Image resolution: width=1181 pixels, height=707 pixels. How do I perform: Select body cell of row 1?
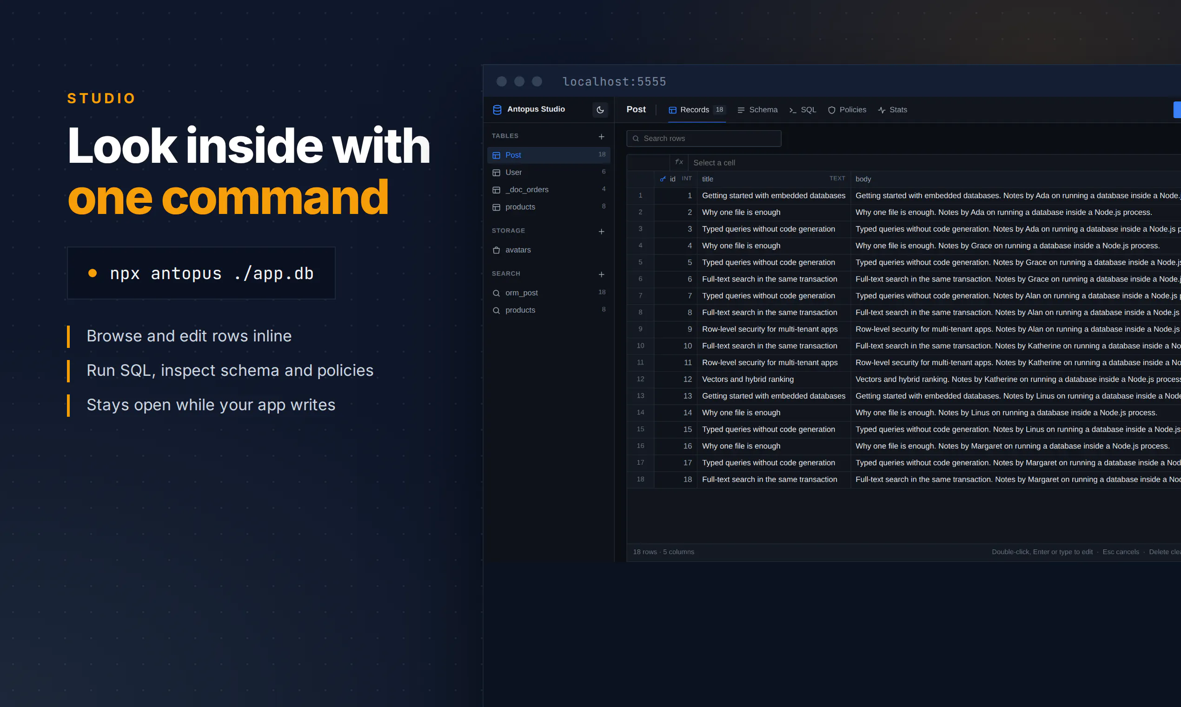point(1016,195)
